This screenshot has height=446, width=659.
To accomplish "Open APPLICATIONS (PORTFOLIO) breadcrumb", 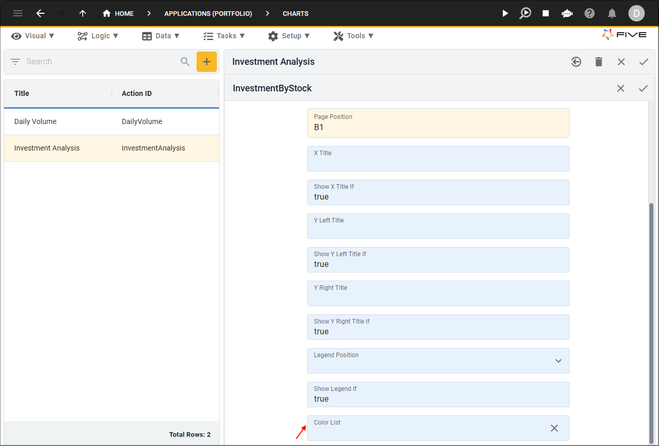I will [x=208, y=13].
